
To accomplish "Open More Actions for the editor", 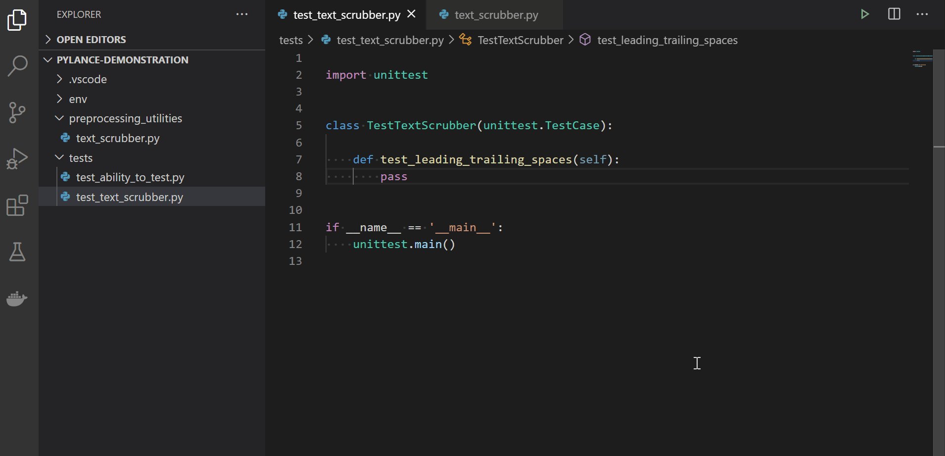I will (923, 14).
